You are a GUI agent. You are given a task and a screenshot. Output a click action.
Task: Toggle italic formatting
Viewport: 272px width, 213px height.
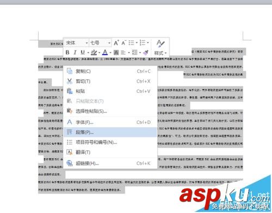[75, 53]
